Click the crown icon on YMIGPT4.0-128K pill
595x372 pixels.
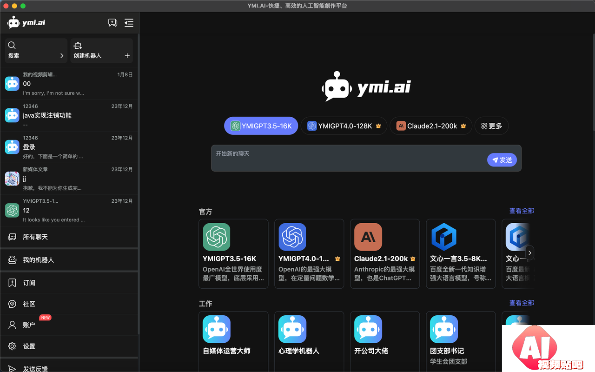point(378,126)
